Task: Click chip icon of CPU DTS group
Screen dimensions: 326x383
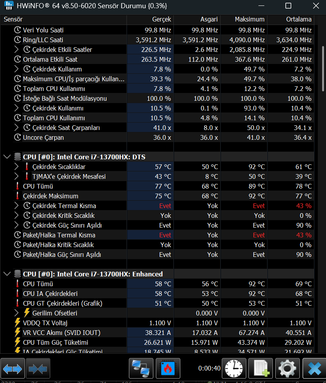Action: 17,157
